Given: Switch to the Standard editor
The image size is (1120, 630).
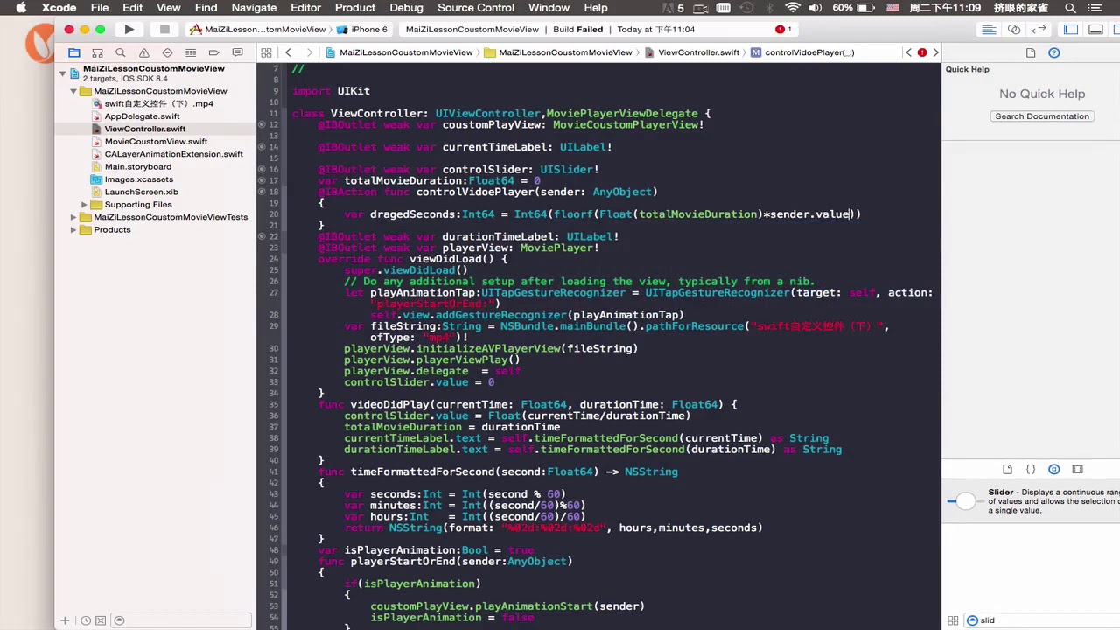Looking at the screenshot, I should pos(989,29).
